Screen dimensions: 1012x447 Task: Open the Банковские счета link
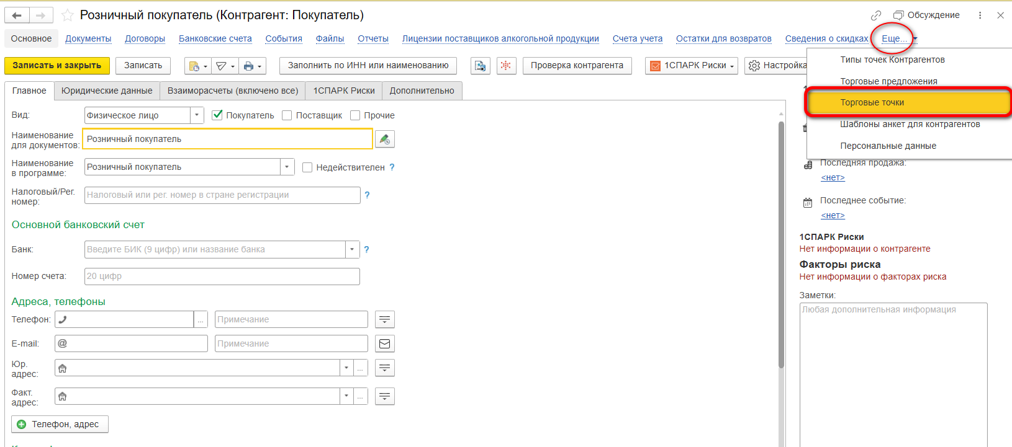point(215,38)
